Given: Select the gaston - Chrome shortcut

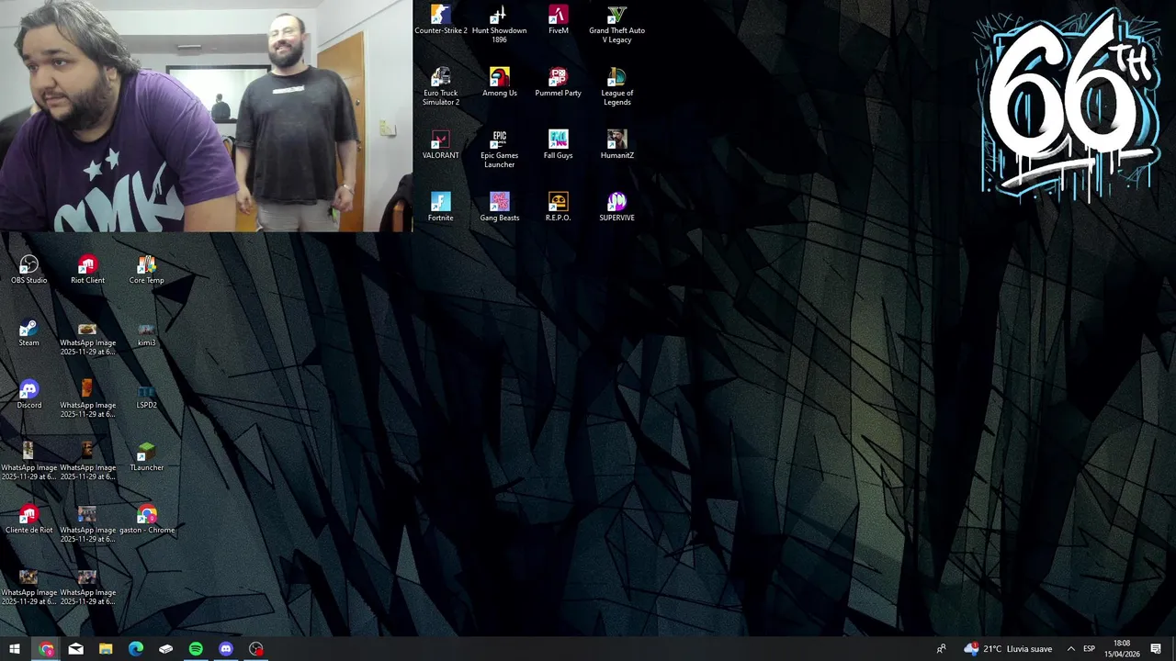Looking at the screenshot, I should coord(147,520).
